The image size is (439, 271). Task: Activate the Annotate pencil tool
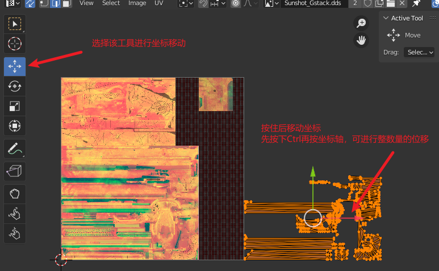(x=15, y=149)
